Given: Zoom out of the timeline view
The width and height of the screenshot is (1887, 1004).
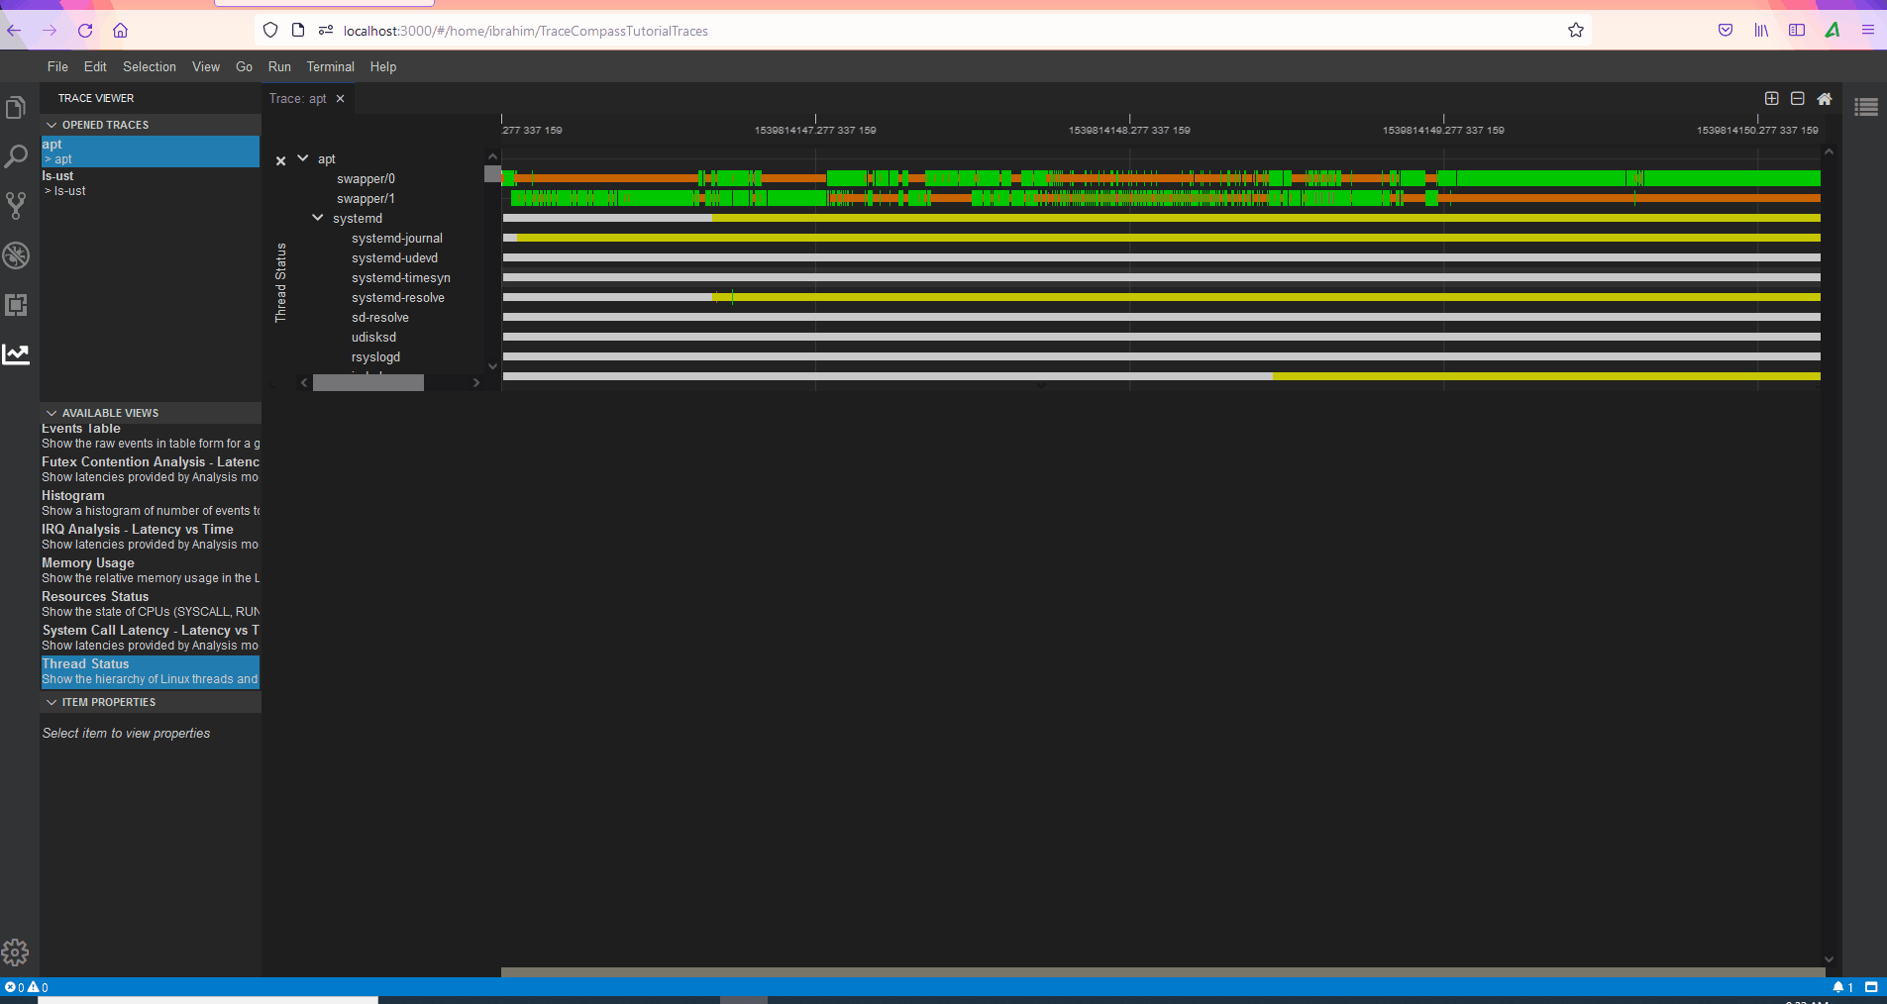Looking at the screenshot, I should (x=1798, y=99).
